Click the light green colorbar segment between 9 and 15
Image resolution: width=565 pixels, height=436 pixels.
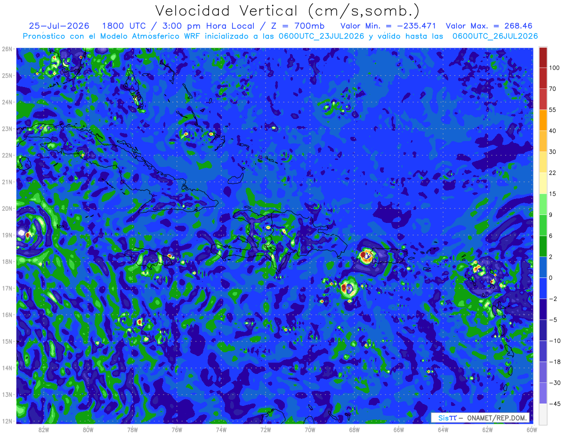point(543,204)
